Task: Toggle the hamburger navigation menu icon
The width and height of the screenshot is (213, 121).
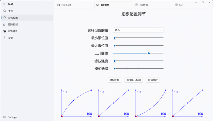Action: [4, 4]
